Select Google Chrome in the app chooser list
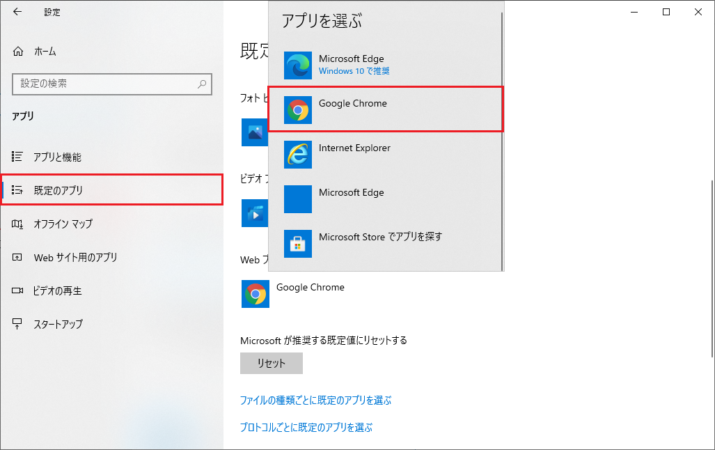 point(385,109)
